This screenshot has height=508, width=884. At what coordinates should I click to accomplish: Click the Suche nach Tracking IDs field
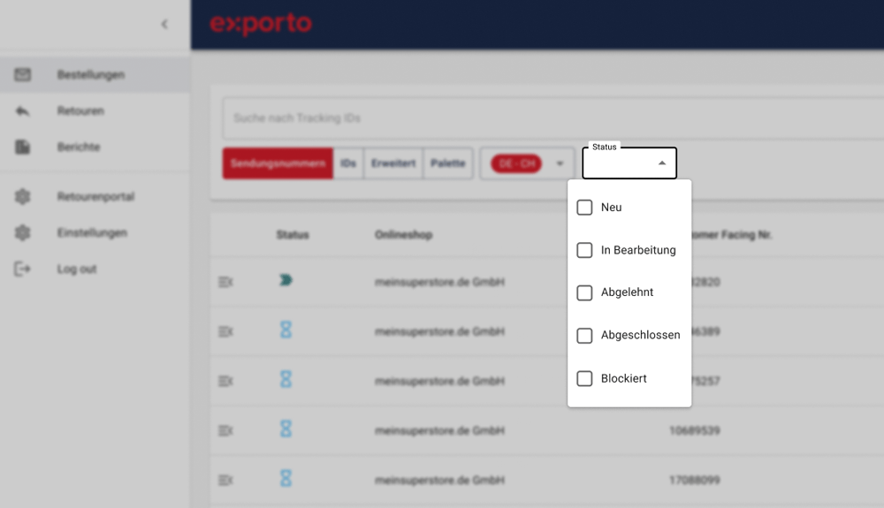tap(552, 118)
